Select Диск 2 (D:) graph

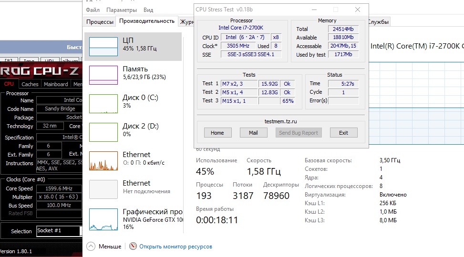(x=103, y=132)
